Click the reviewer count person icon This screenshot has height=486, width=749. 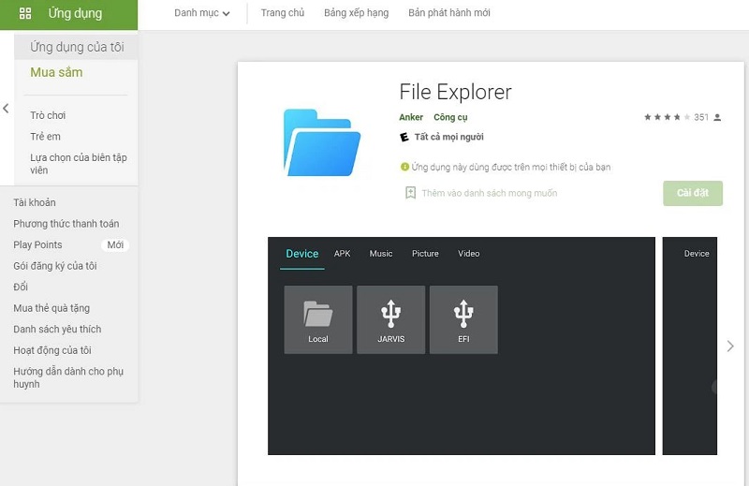(x=717, y=117)
